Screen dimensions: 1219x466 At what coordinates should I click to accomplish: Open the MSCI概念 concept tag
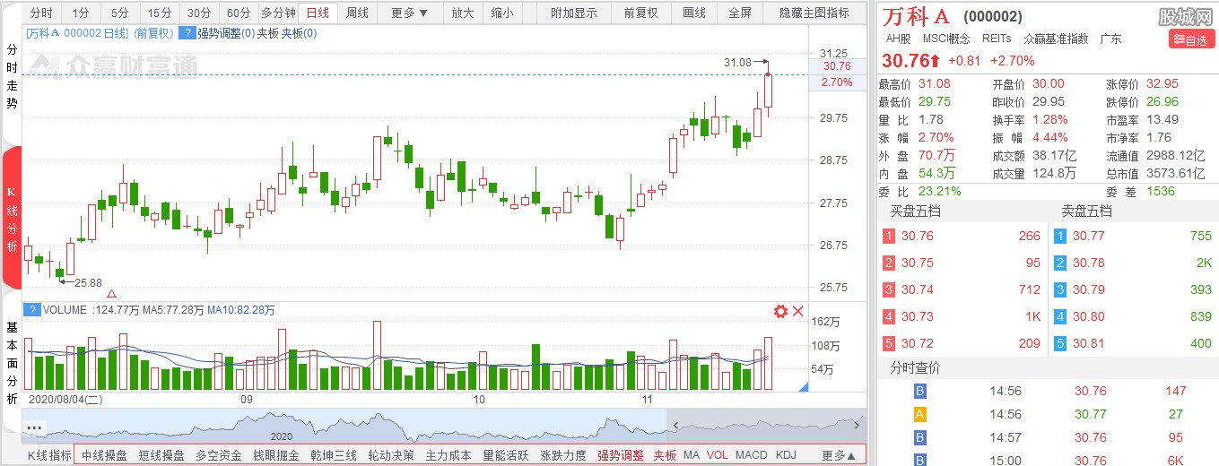pos(946,39)
